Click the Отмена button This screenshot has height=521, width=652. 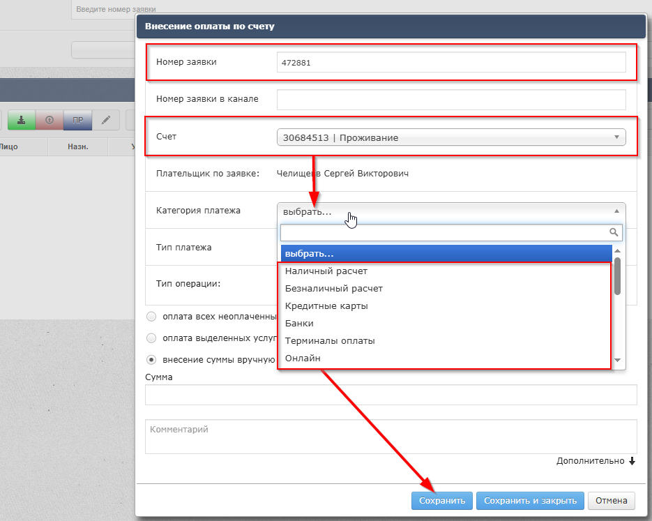(x=612, y=501)
